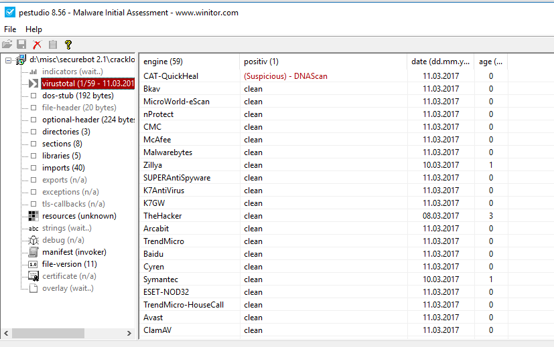554x347 pixels.
Task: Select the ClamAV engine row
Action: pos(323,330)
